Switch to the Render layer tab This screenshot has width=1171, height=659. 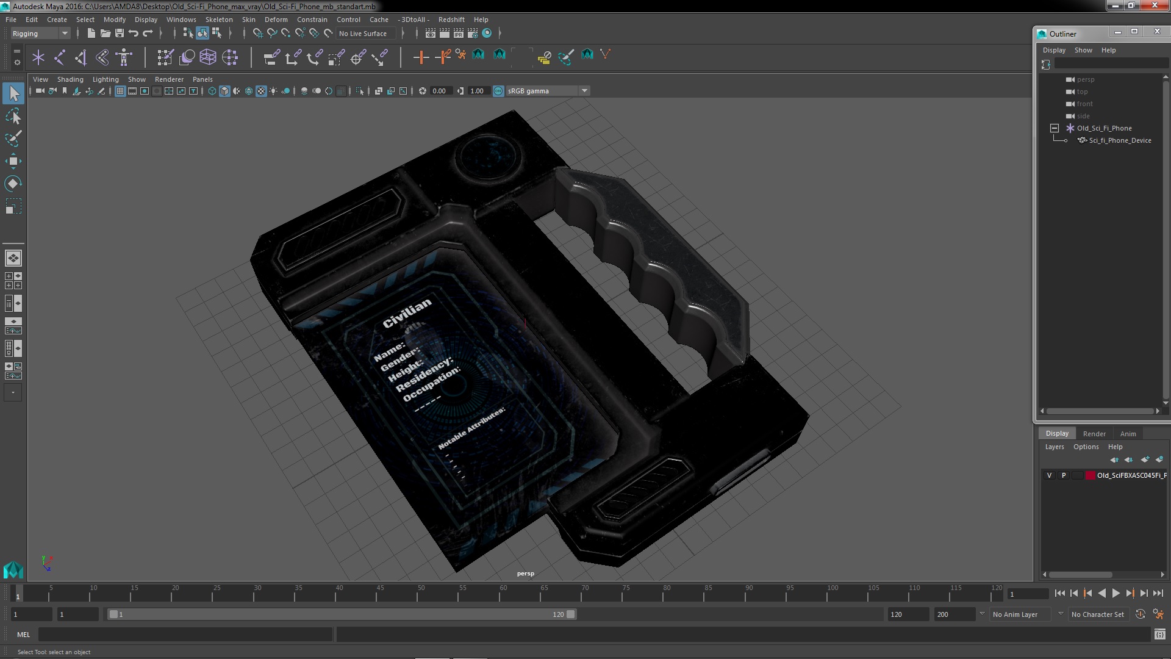1094,433
